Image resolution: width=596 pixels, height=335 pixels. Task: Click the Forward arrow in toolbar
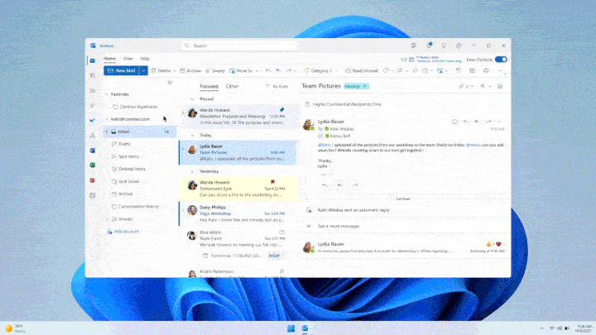(288, 70)
